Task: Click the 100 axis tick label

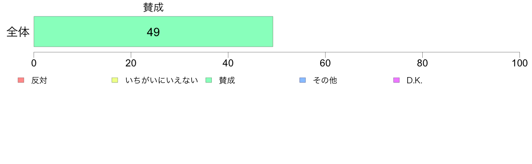Action: (x=519, y=63)
